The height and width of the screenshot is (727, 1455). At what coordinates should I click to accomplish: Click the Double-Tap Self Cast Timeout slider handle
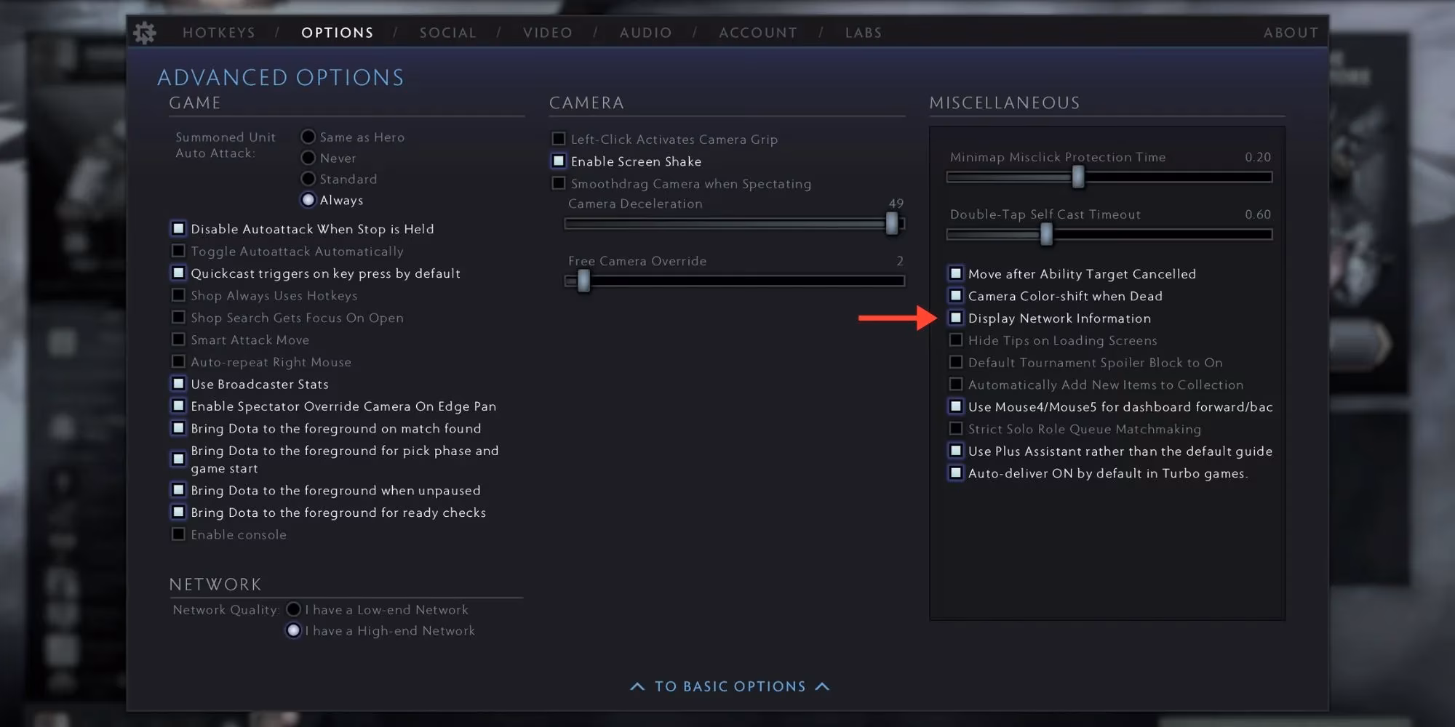tap(1046, 234)
